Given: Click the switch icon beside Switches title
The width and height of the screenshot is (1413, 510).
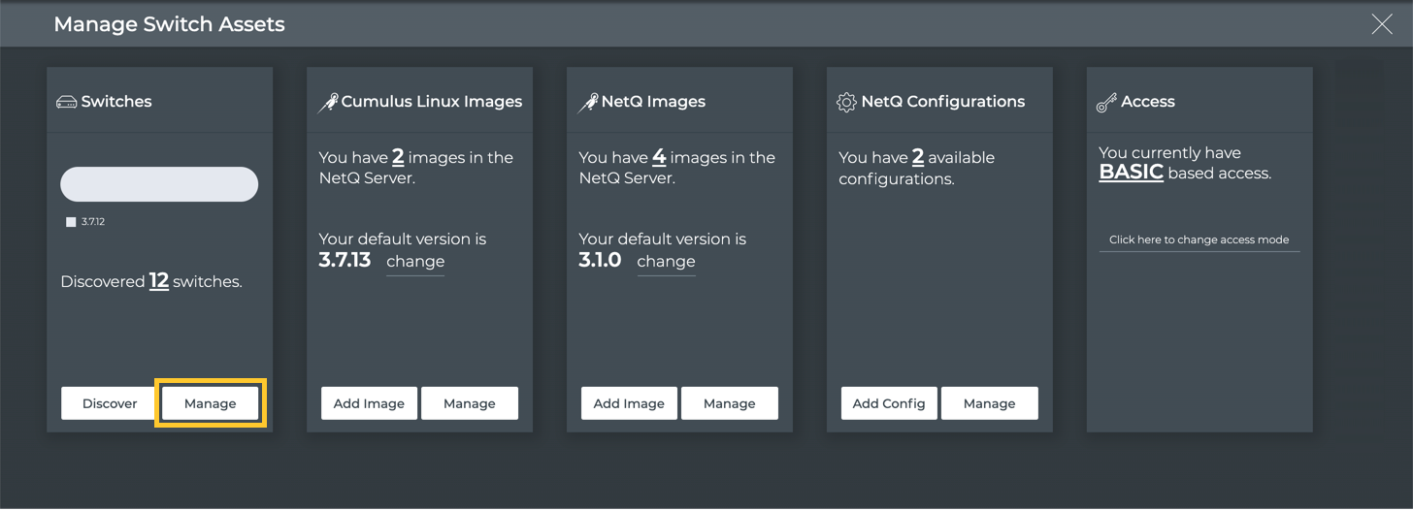Looking at the screenshot, I should pyautogui.click(x=67, y=102).
